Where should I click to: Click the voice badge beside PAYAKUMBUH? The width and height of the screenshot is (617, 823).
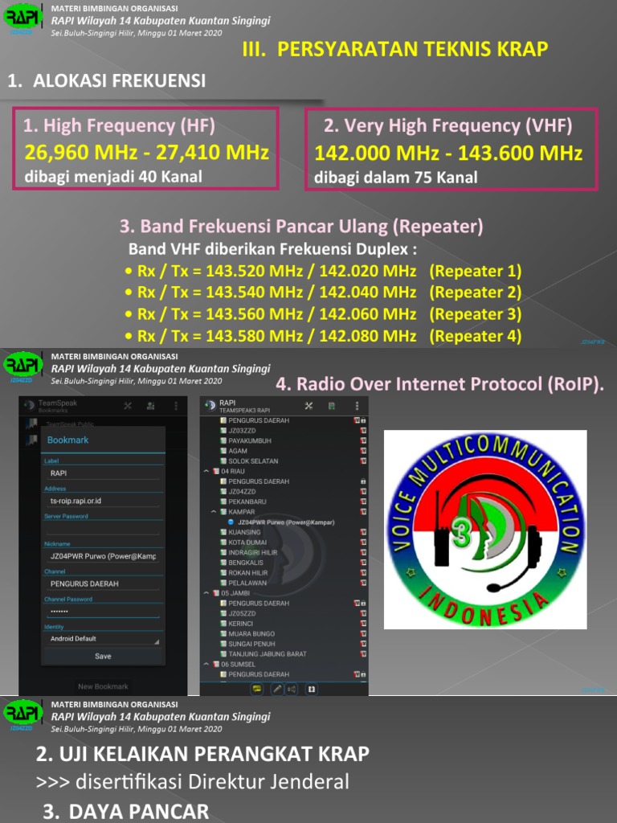pos(363,441)
